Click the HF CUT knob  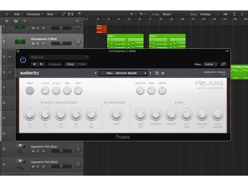(x=56, y=90)
